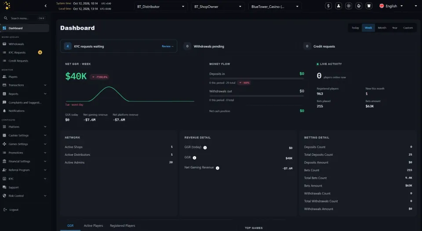Select the Week period tab
The height and width of the screenshot is (231, 422).
(x=368, y=28)
